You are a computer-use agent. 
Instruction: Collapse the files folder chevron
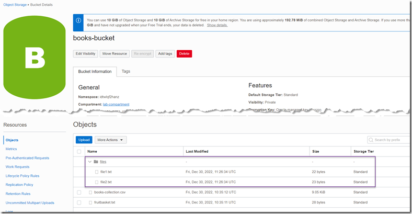tap(89, 162)
